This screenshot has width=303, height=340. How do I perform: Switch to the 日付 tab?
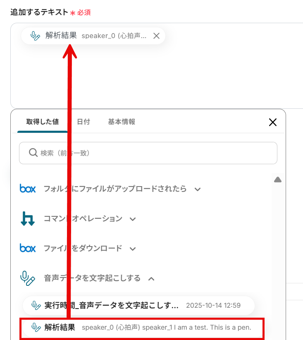[84, 122]
